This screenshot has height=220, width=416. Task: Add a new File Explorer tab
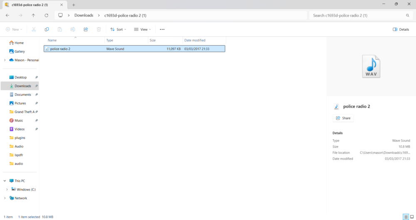(74, 5)
